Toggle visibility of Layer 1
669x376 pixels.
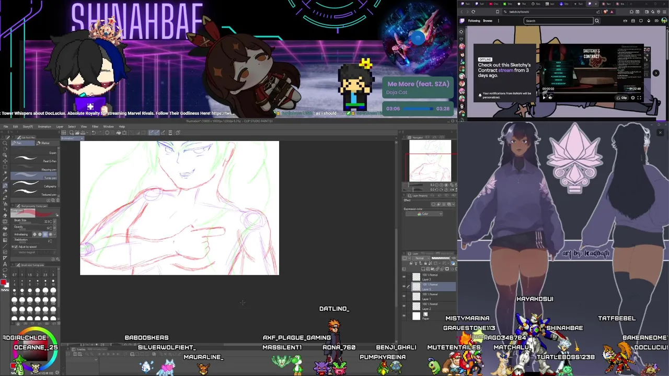tap(404, 296)
